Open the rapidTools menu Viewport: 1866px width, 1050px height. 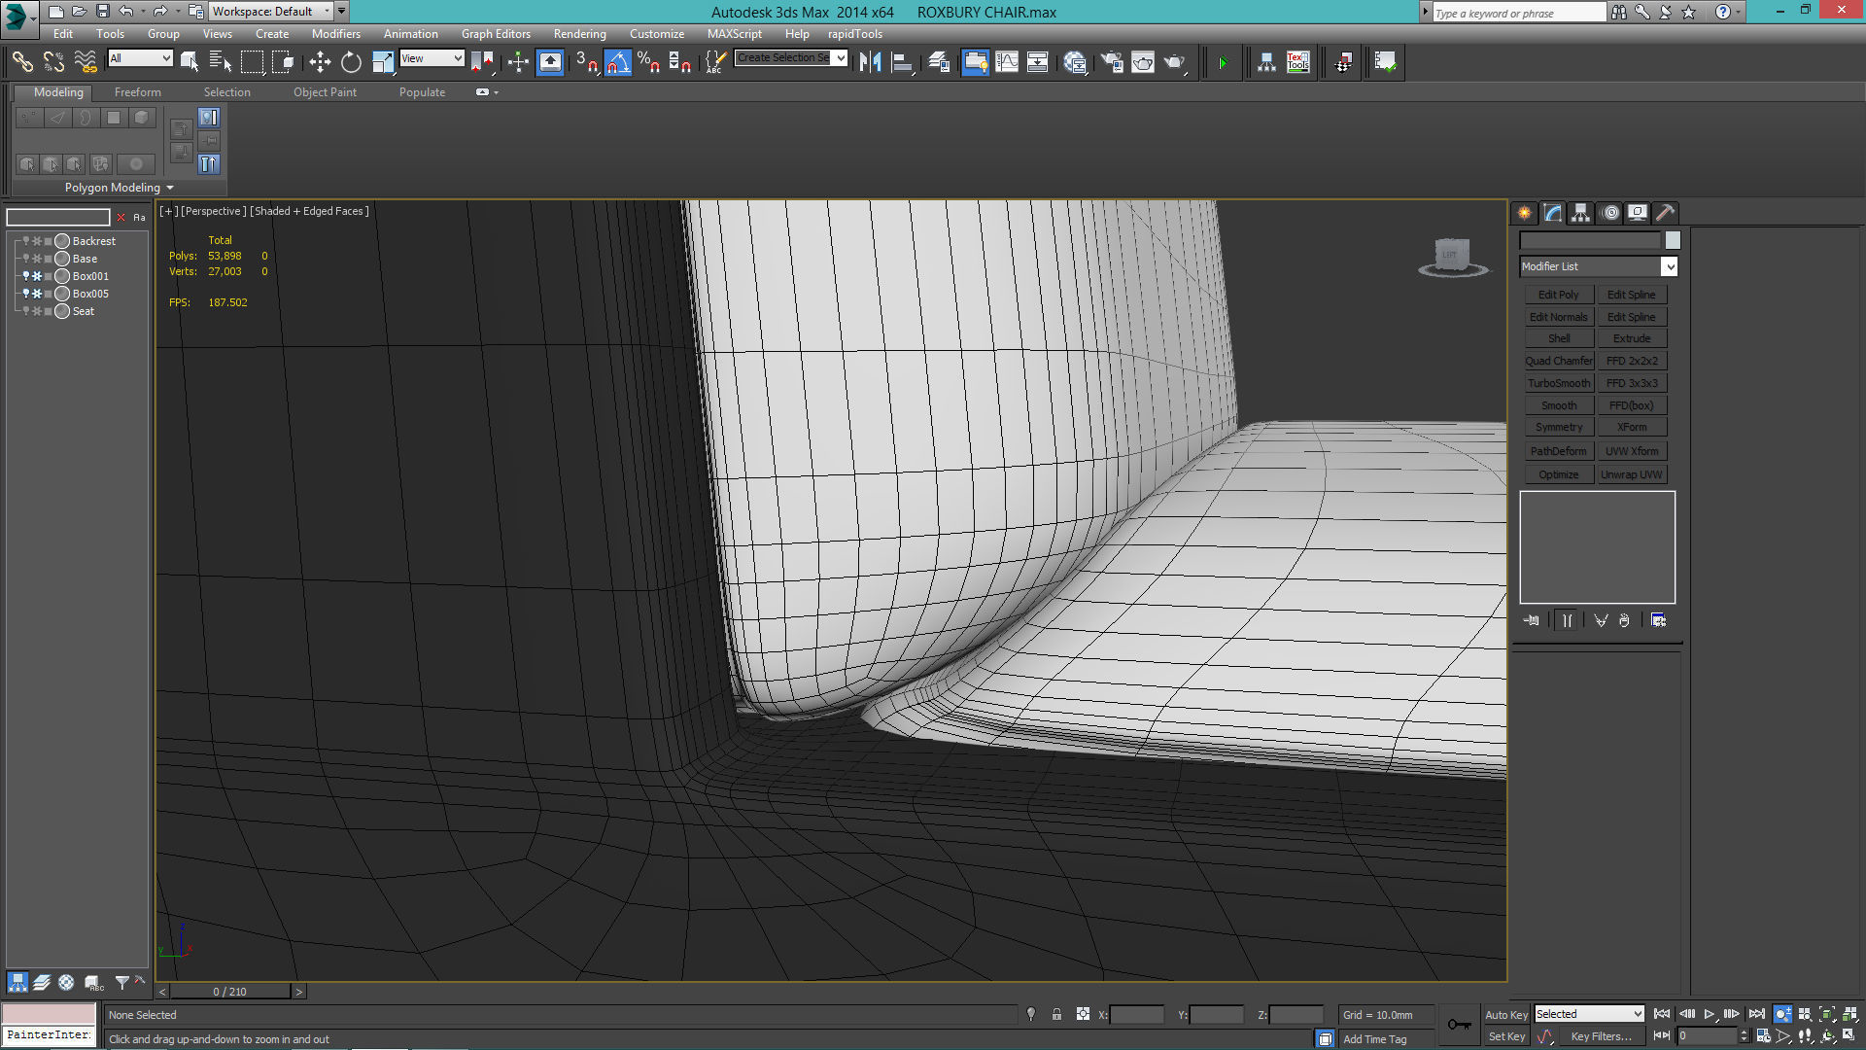[855, 34]
